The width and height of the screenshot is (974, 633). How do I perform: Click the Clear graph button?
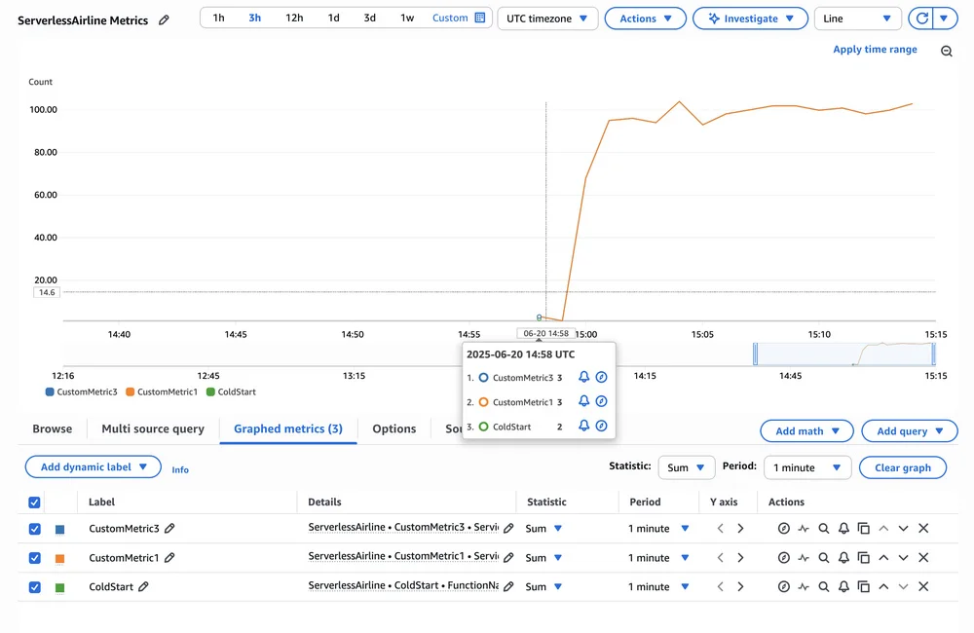pyautogui.click(x=903, y=467)
